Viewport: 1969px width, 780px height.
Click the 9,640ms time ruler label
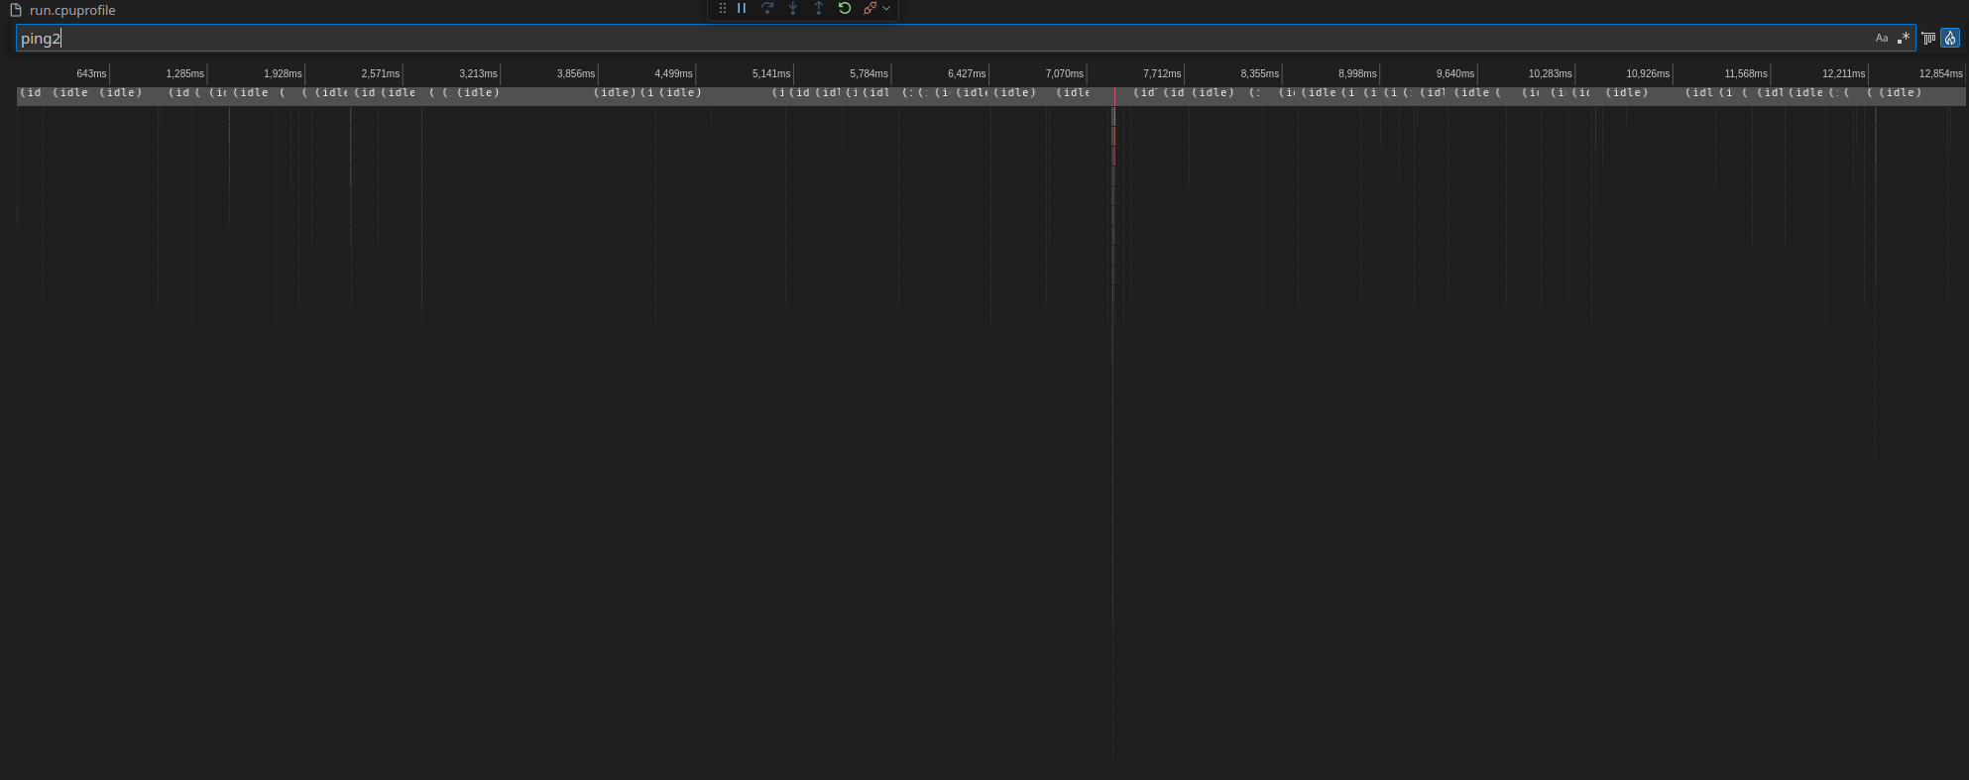[1455, 74]
